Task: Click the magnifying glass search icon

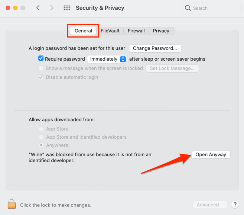Action: pos(188,8)
